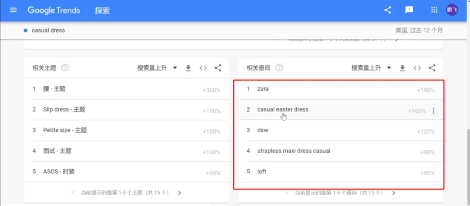Click the +300% value for 腰

tap(211, 90)
